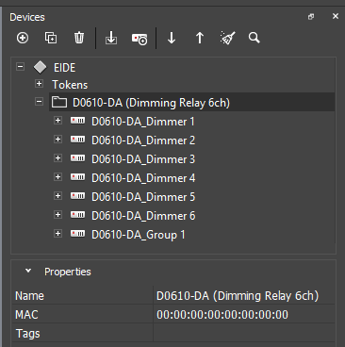Screen dimensions: 345x347
Task: Collapse the Properties section
Action: click(x=28, y=271)
